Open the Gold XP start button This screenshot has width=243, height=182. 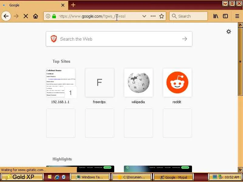[x=22, y=177]
